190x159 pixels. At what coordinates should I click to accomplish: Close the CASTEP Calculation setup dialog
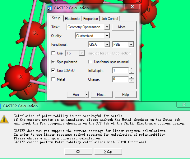coord(132,7)
